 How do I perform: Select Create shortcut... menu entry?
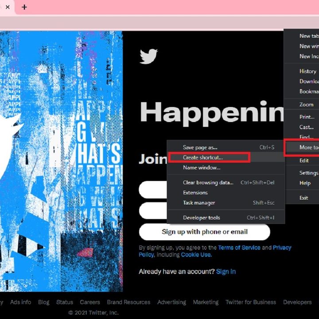pyautogui.click(x=226, y=157)
